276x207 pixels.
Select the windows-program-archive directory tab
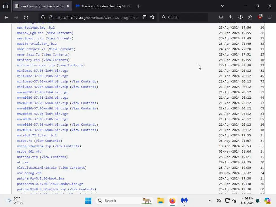(42, 6)
